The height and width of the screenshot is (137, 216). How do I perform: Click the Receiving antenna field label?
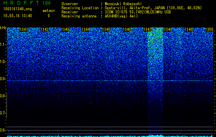click(79, 16)
